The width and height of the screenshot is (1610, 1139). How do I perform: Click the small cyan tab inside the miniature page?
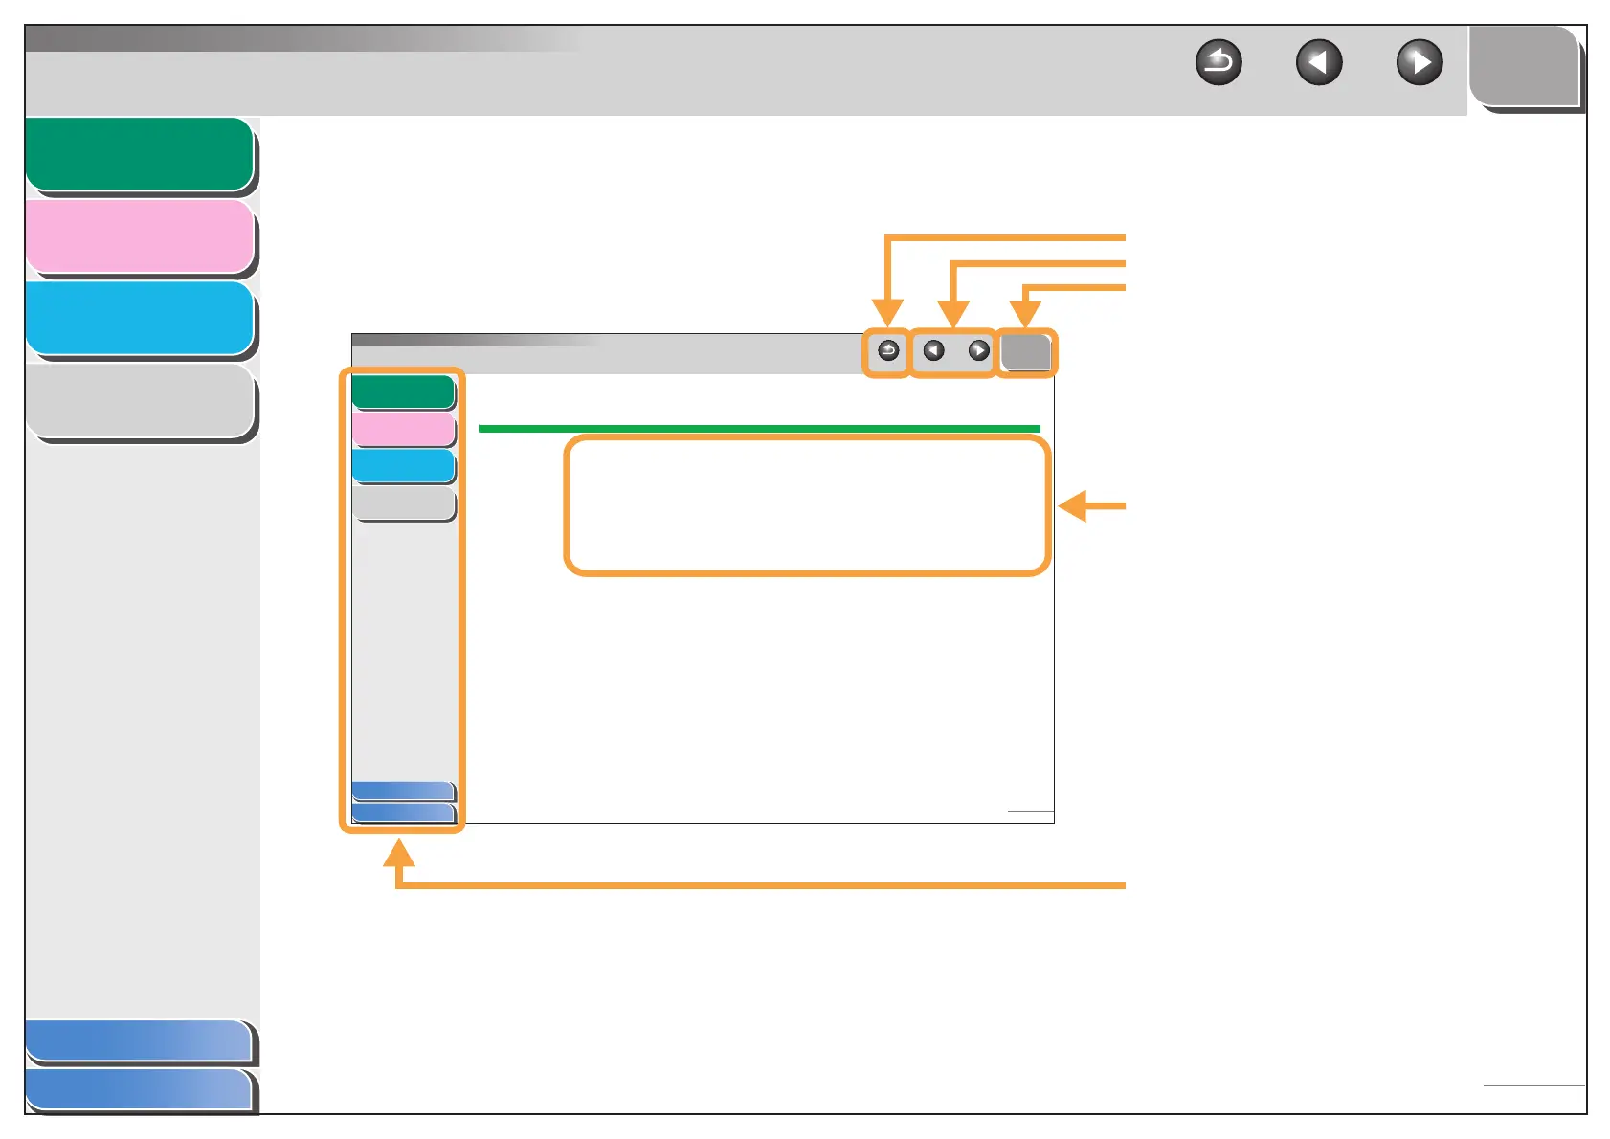coord(403,467)
